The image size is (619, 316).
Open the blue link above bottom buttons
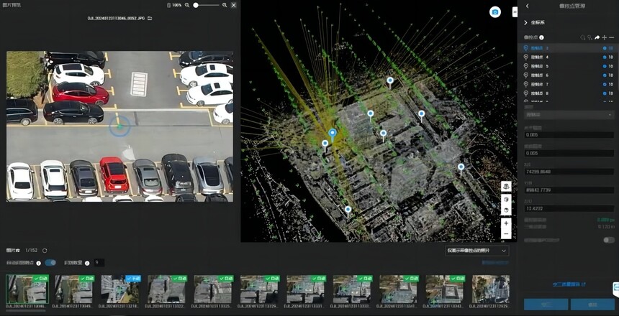pyautogui.click(x=569, y=284)
